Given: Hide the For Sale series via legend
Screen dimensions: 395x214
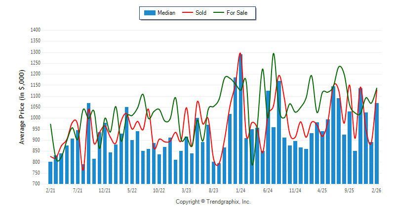Looking at the screenshot, I should coord(238,13).
